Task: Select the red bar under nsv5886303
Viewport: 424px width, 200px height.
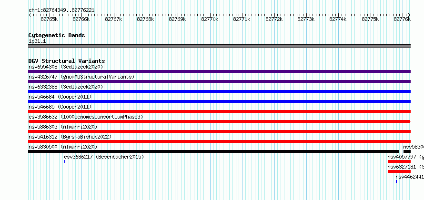Action: [x=219, y=131]
